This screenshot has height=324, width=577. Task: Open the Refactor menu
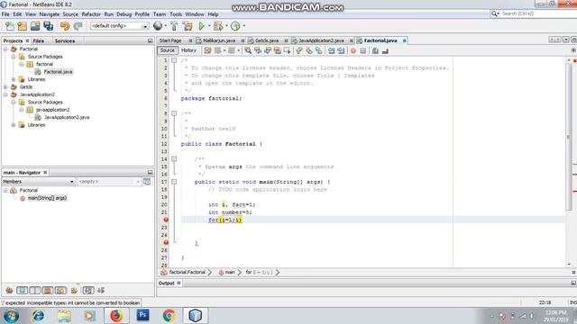click(91, 14)
